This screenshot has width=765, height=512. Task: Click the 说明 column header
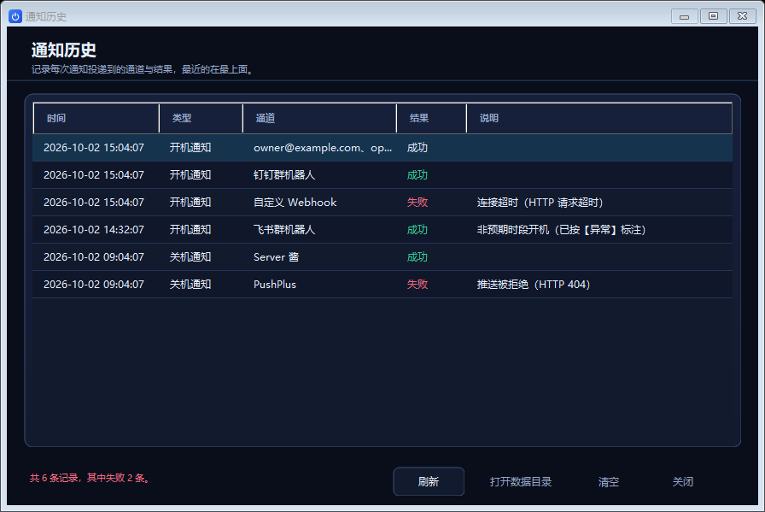pos(599,118)
